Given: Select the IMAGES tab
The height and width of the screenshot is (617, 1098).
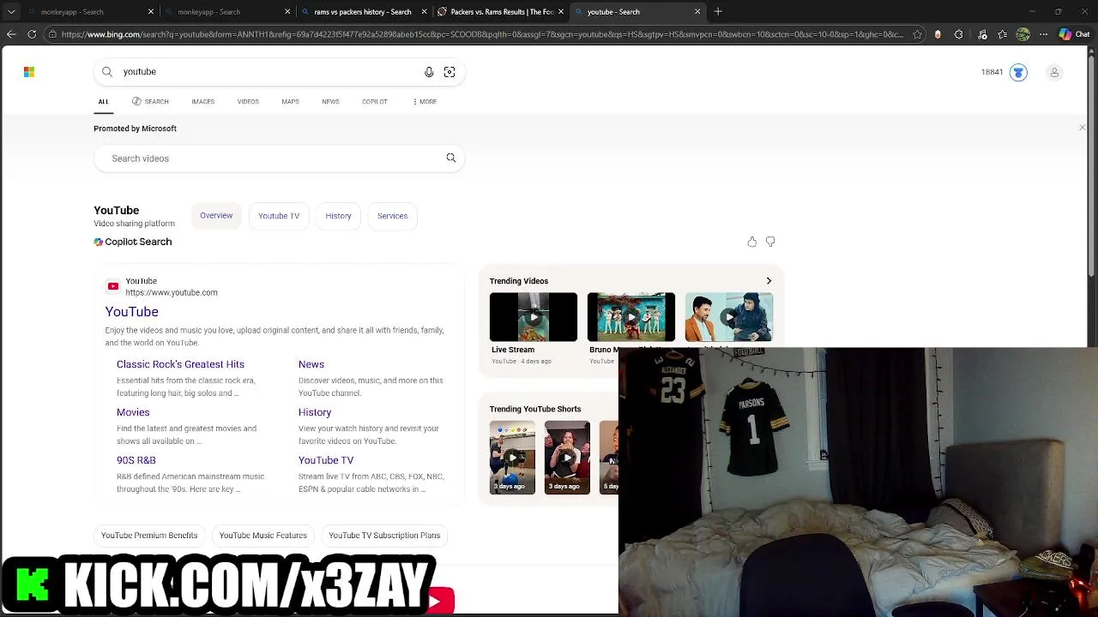Looking at the screenshot, I should click(x=203, y=102).
